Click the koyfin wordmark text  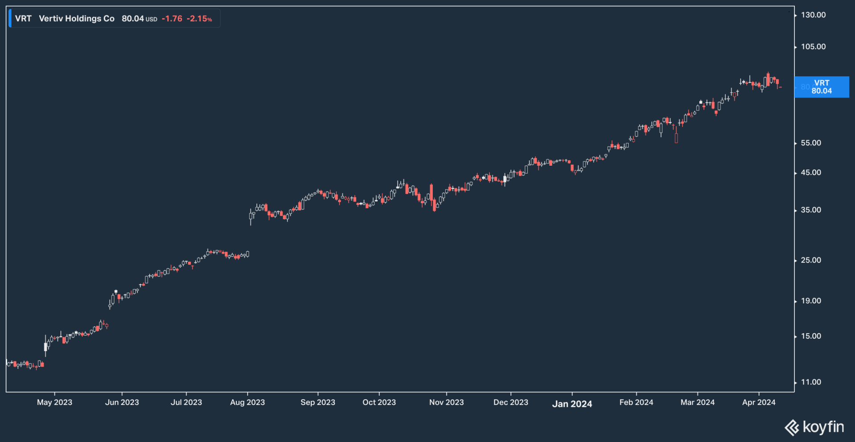823,427
